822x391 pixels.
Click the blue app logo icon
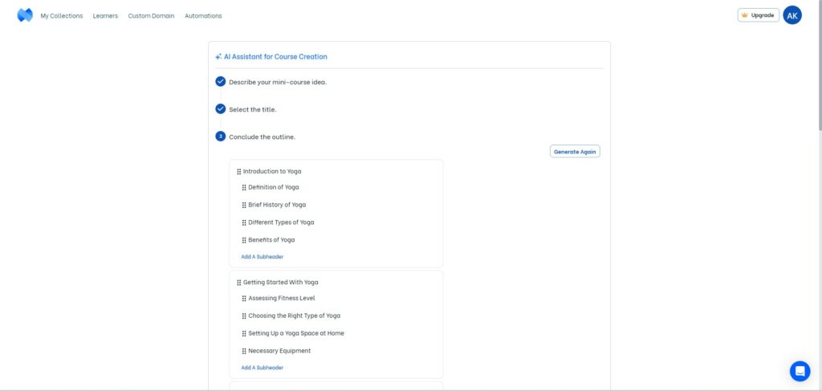coord(25,15)
